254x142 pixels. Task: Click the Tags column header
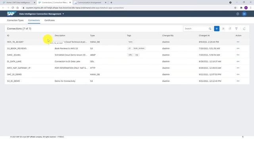(x=129, y=35)
